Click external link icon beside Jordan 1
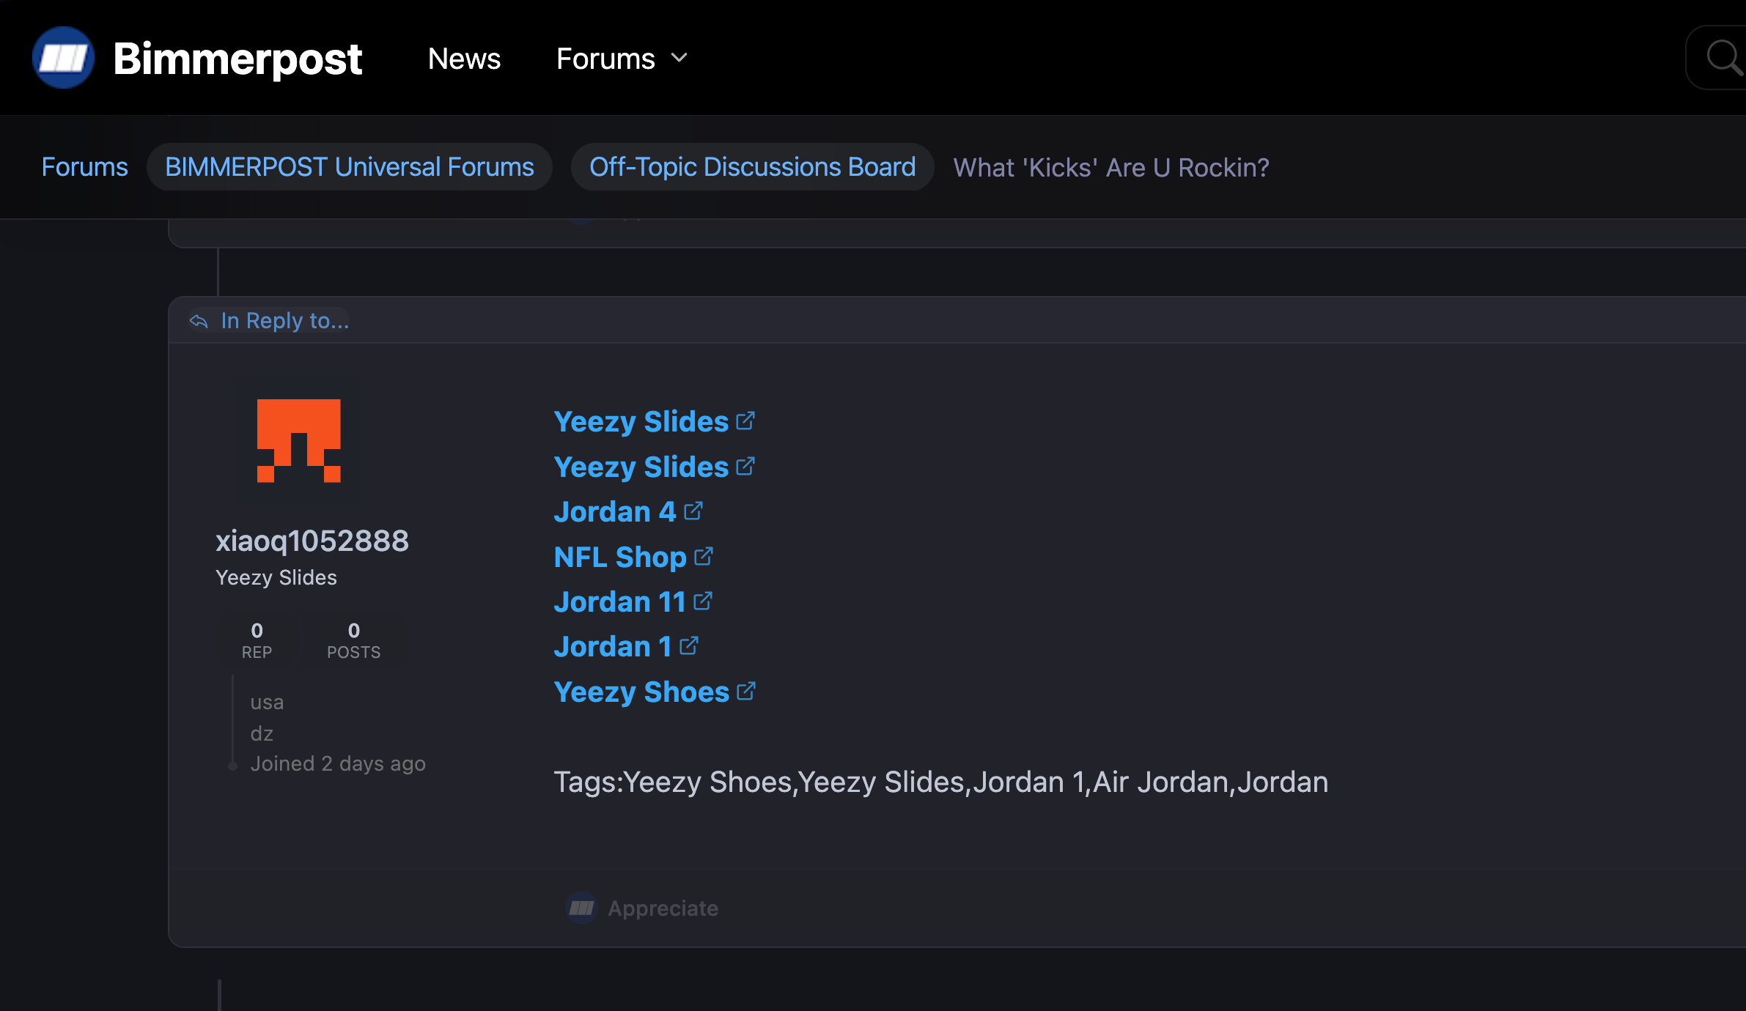This screenshot has width=1746, height=1011. point(689,645)
